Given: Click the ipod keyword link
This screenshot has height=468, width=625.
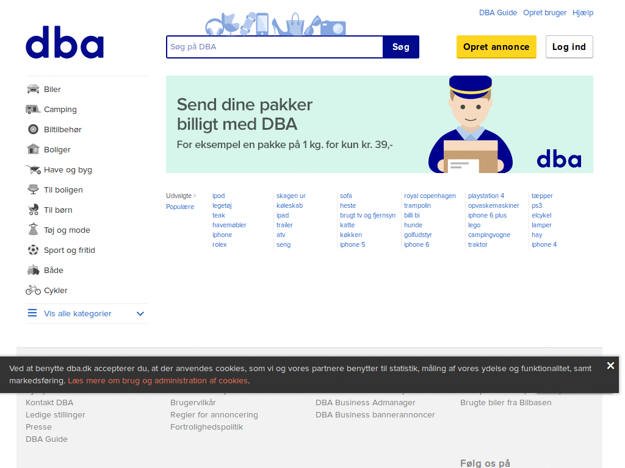Looking at the screenshot, I should (219, 196).
